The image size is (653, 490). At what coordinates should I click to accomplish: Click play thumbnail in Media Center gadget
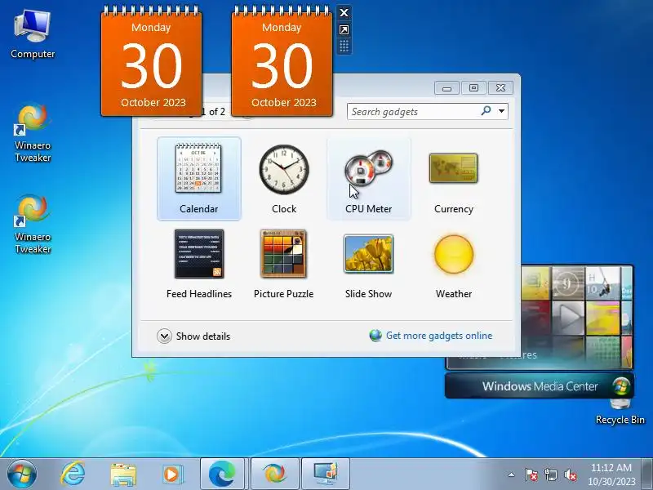coord(568,318)
